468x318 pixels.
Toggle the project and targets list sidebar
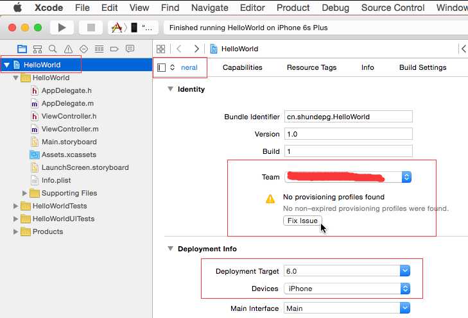[x=162, y=68]
